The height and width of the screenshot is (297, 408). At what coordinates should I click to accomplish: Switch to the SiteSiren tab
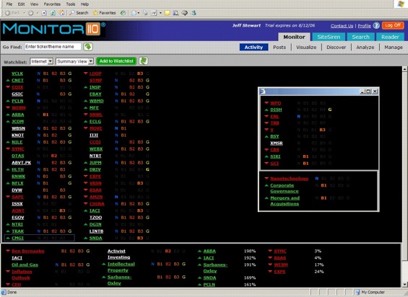point(329,37)
